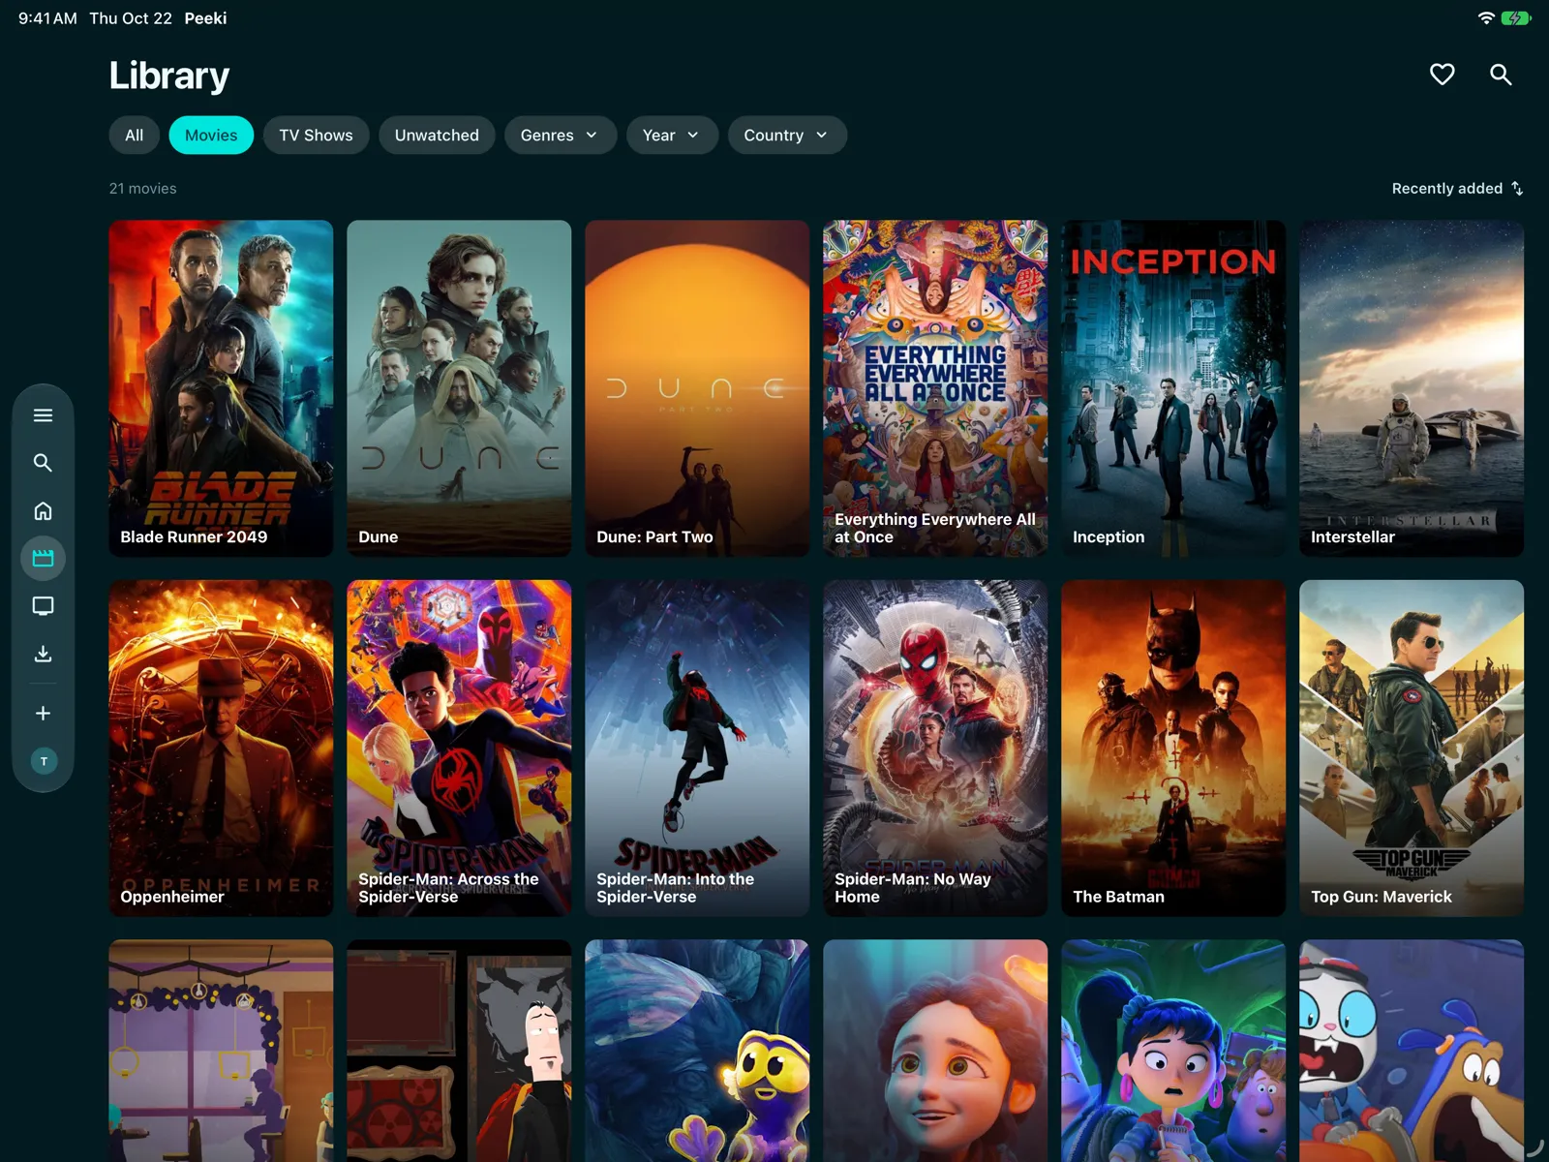1549x1162 pixels.
Task: Click the 21 movies count label
Action: click(142, 189)
